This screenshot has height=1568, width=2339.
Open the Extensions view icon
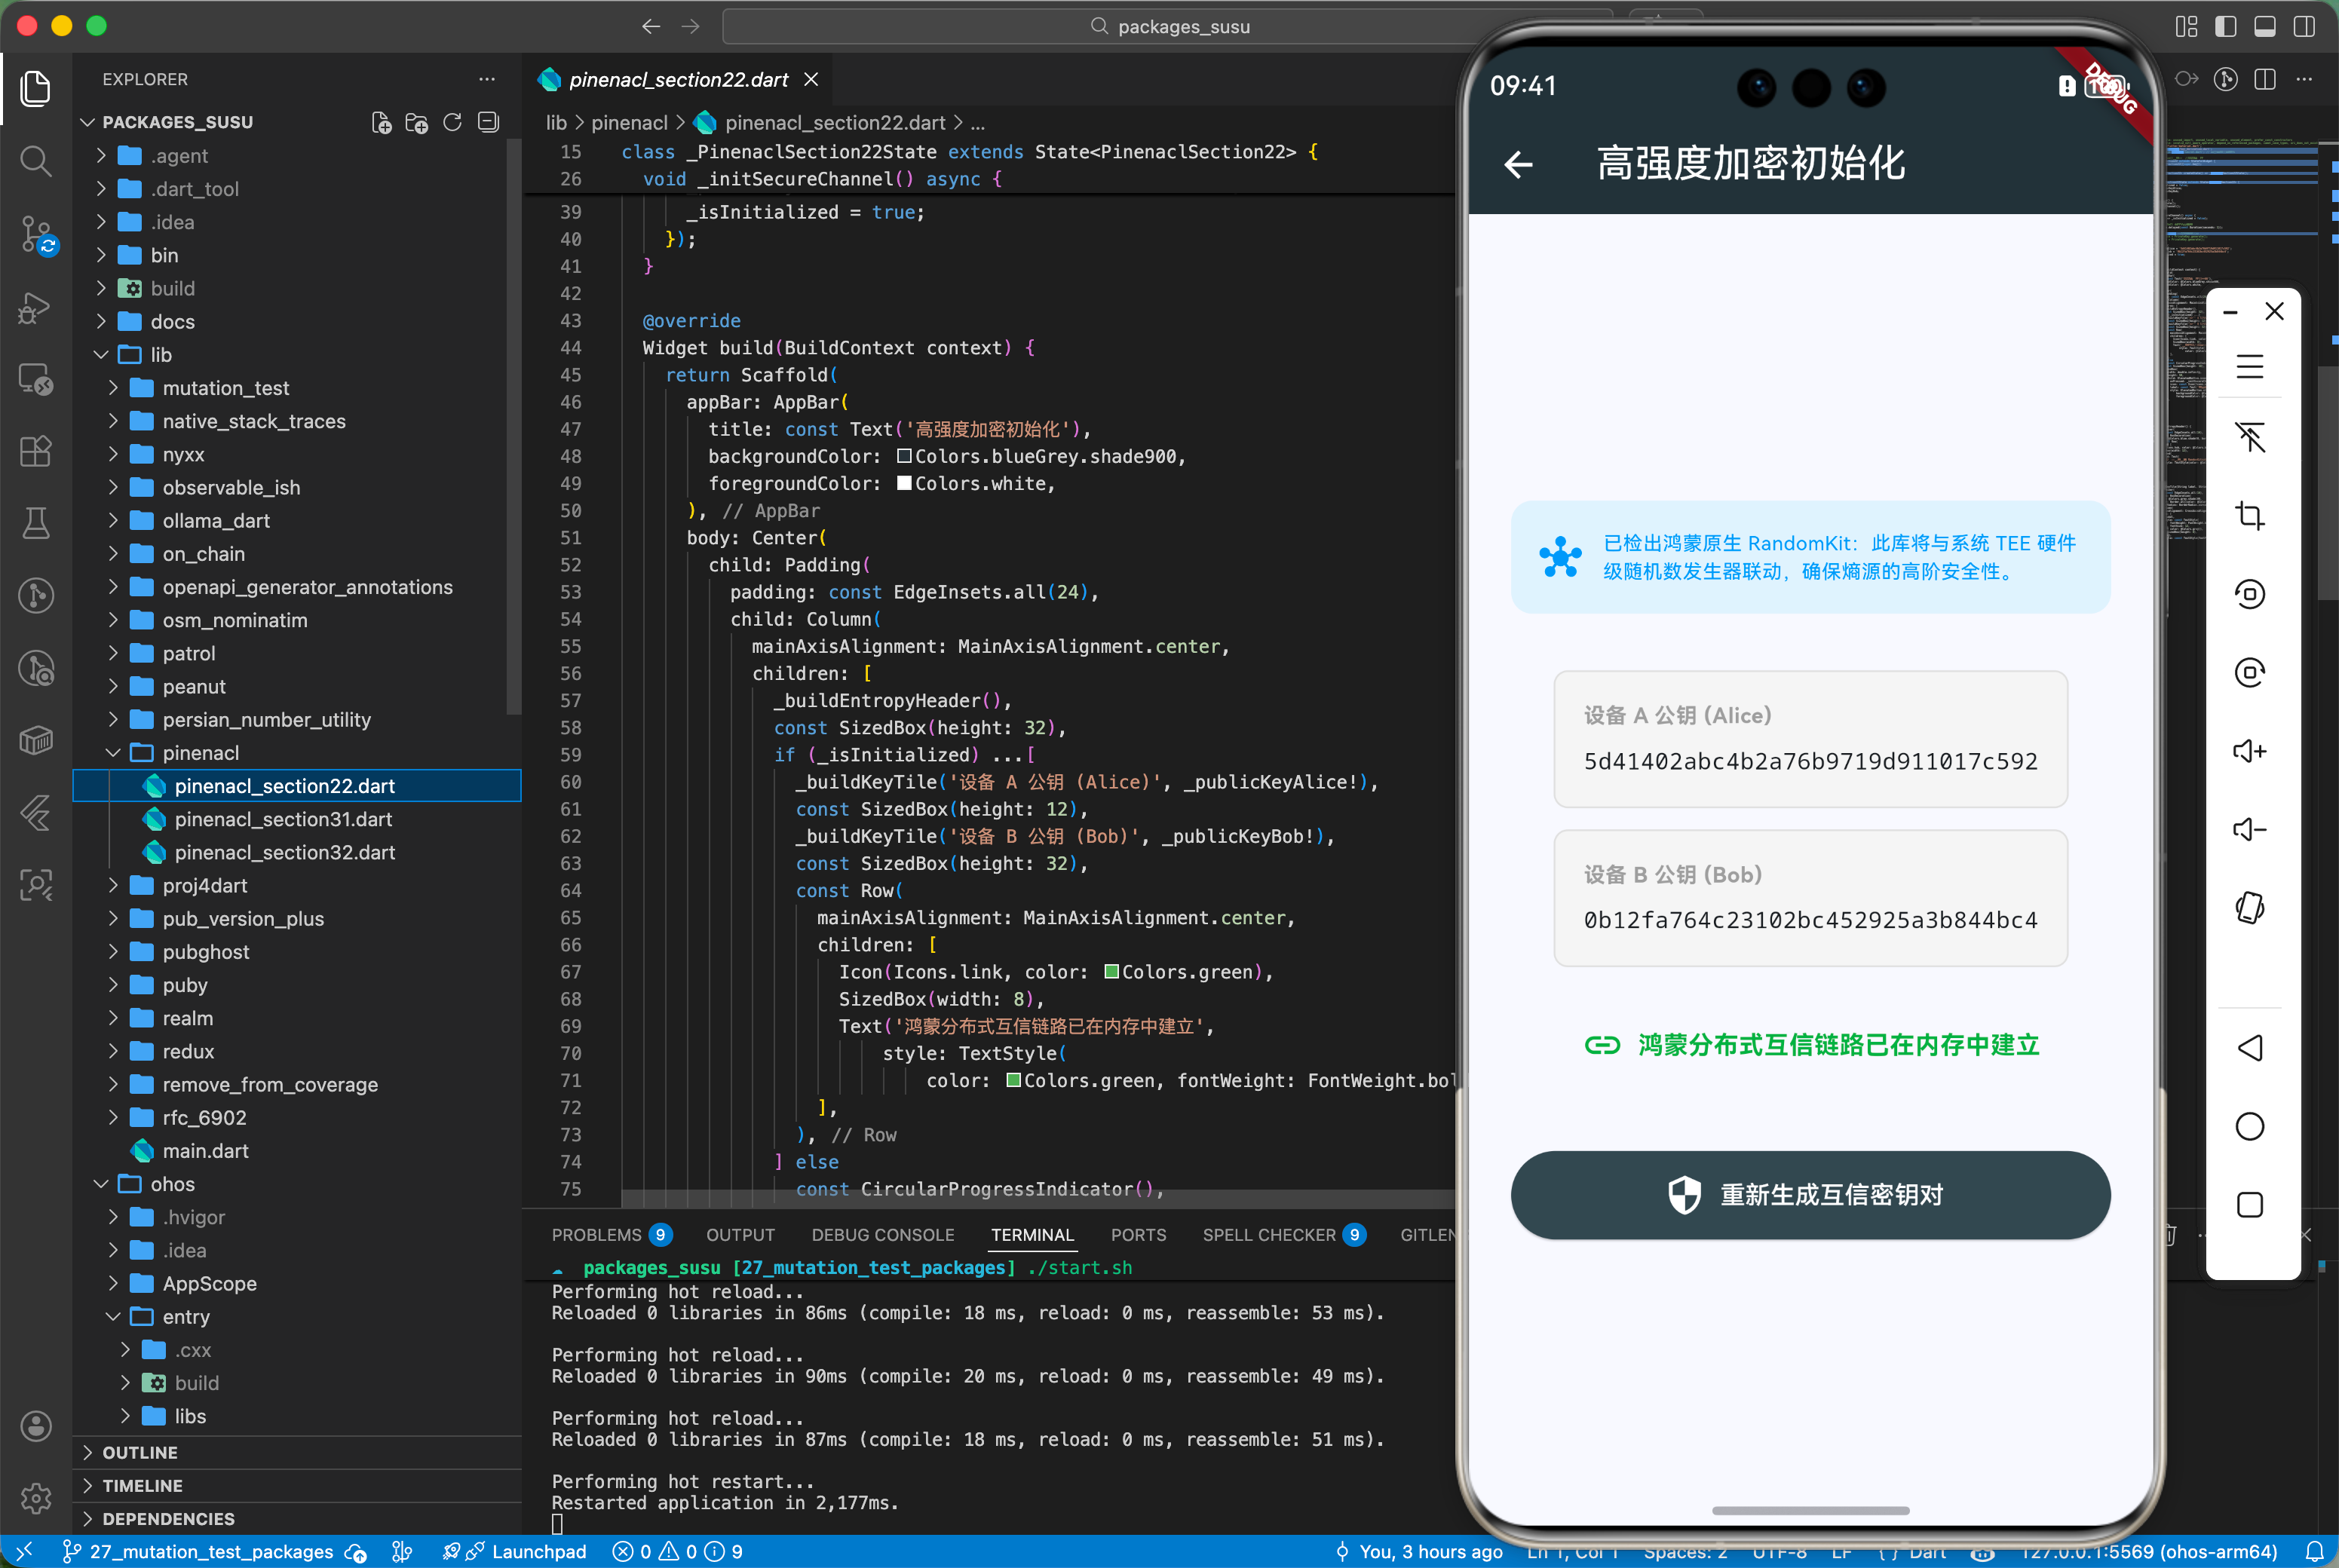36,451
